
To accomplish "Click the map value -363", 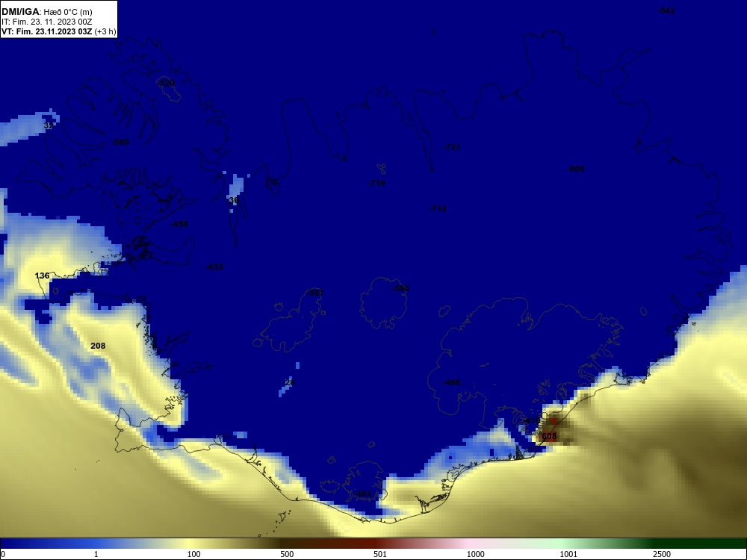I will click(x=362, y=494).
